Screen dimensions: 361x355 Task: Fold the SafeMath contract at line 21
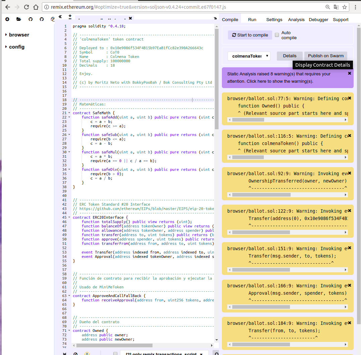pos(70,113)
